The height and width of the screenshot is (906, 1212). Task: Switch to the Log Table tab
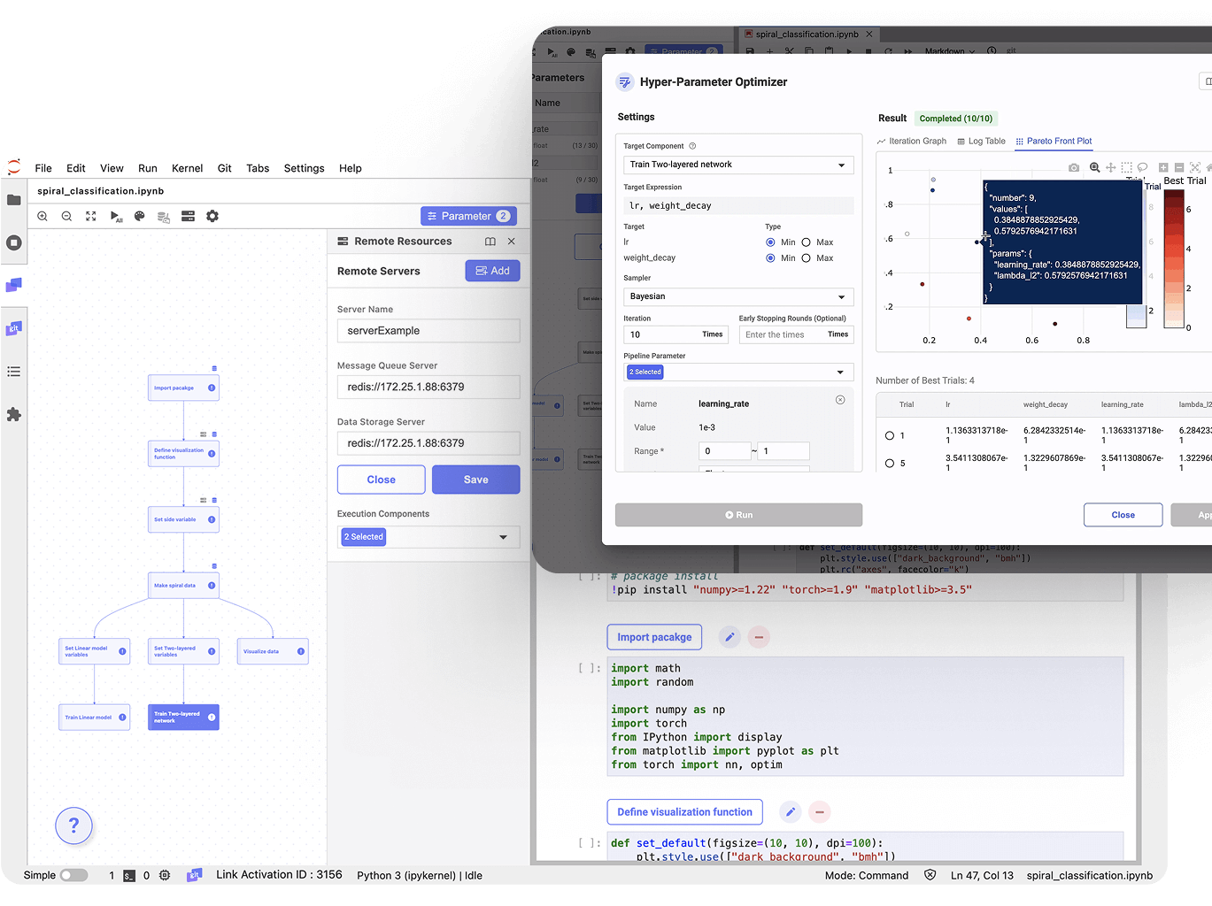(x=981, y=142)
